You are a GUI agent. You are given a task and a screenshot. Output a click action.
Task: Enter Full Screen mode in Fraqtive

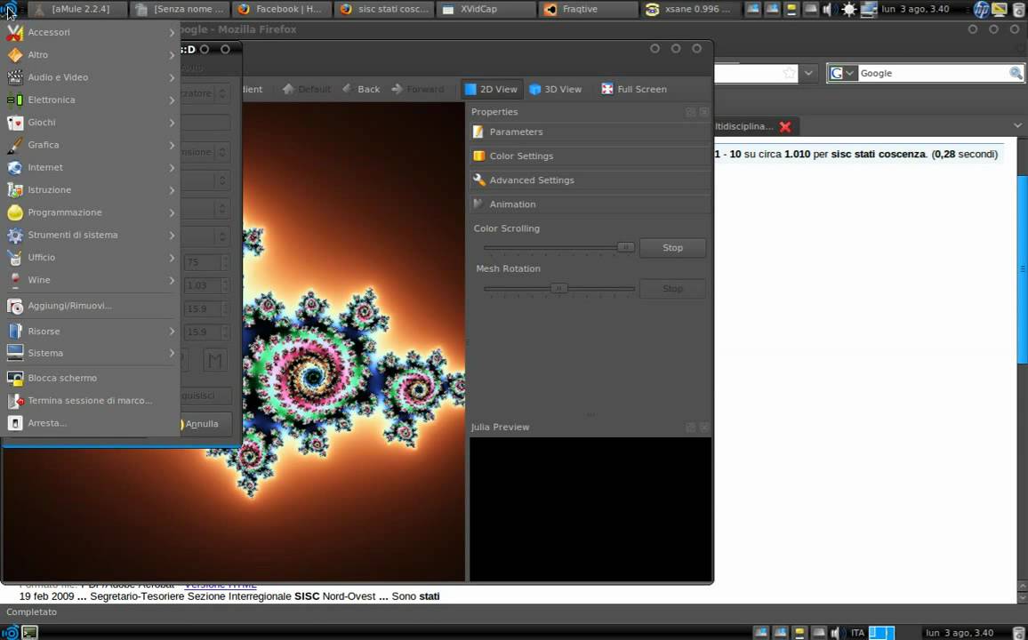point(633,89)
